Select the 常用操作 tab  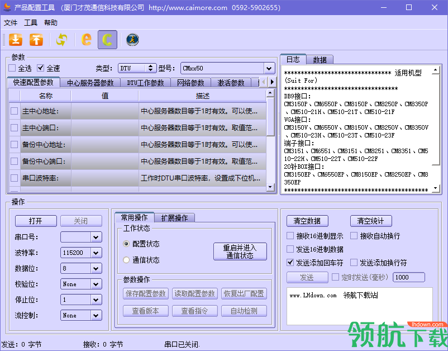point(134,217)
